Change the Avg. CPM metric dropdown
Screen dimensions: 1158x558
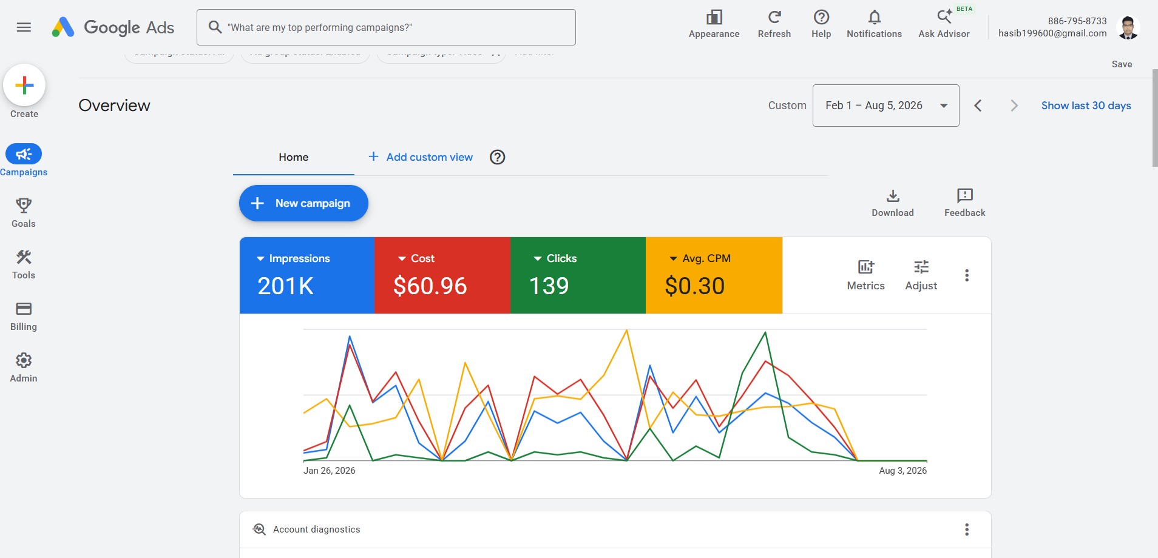pyautogui.click(x=700, y=258)
